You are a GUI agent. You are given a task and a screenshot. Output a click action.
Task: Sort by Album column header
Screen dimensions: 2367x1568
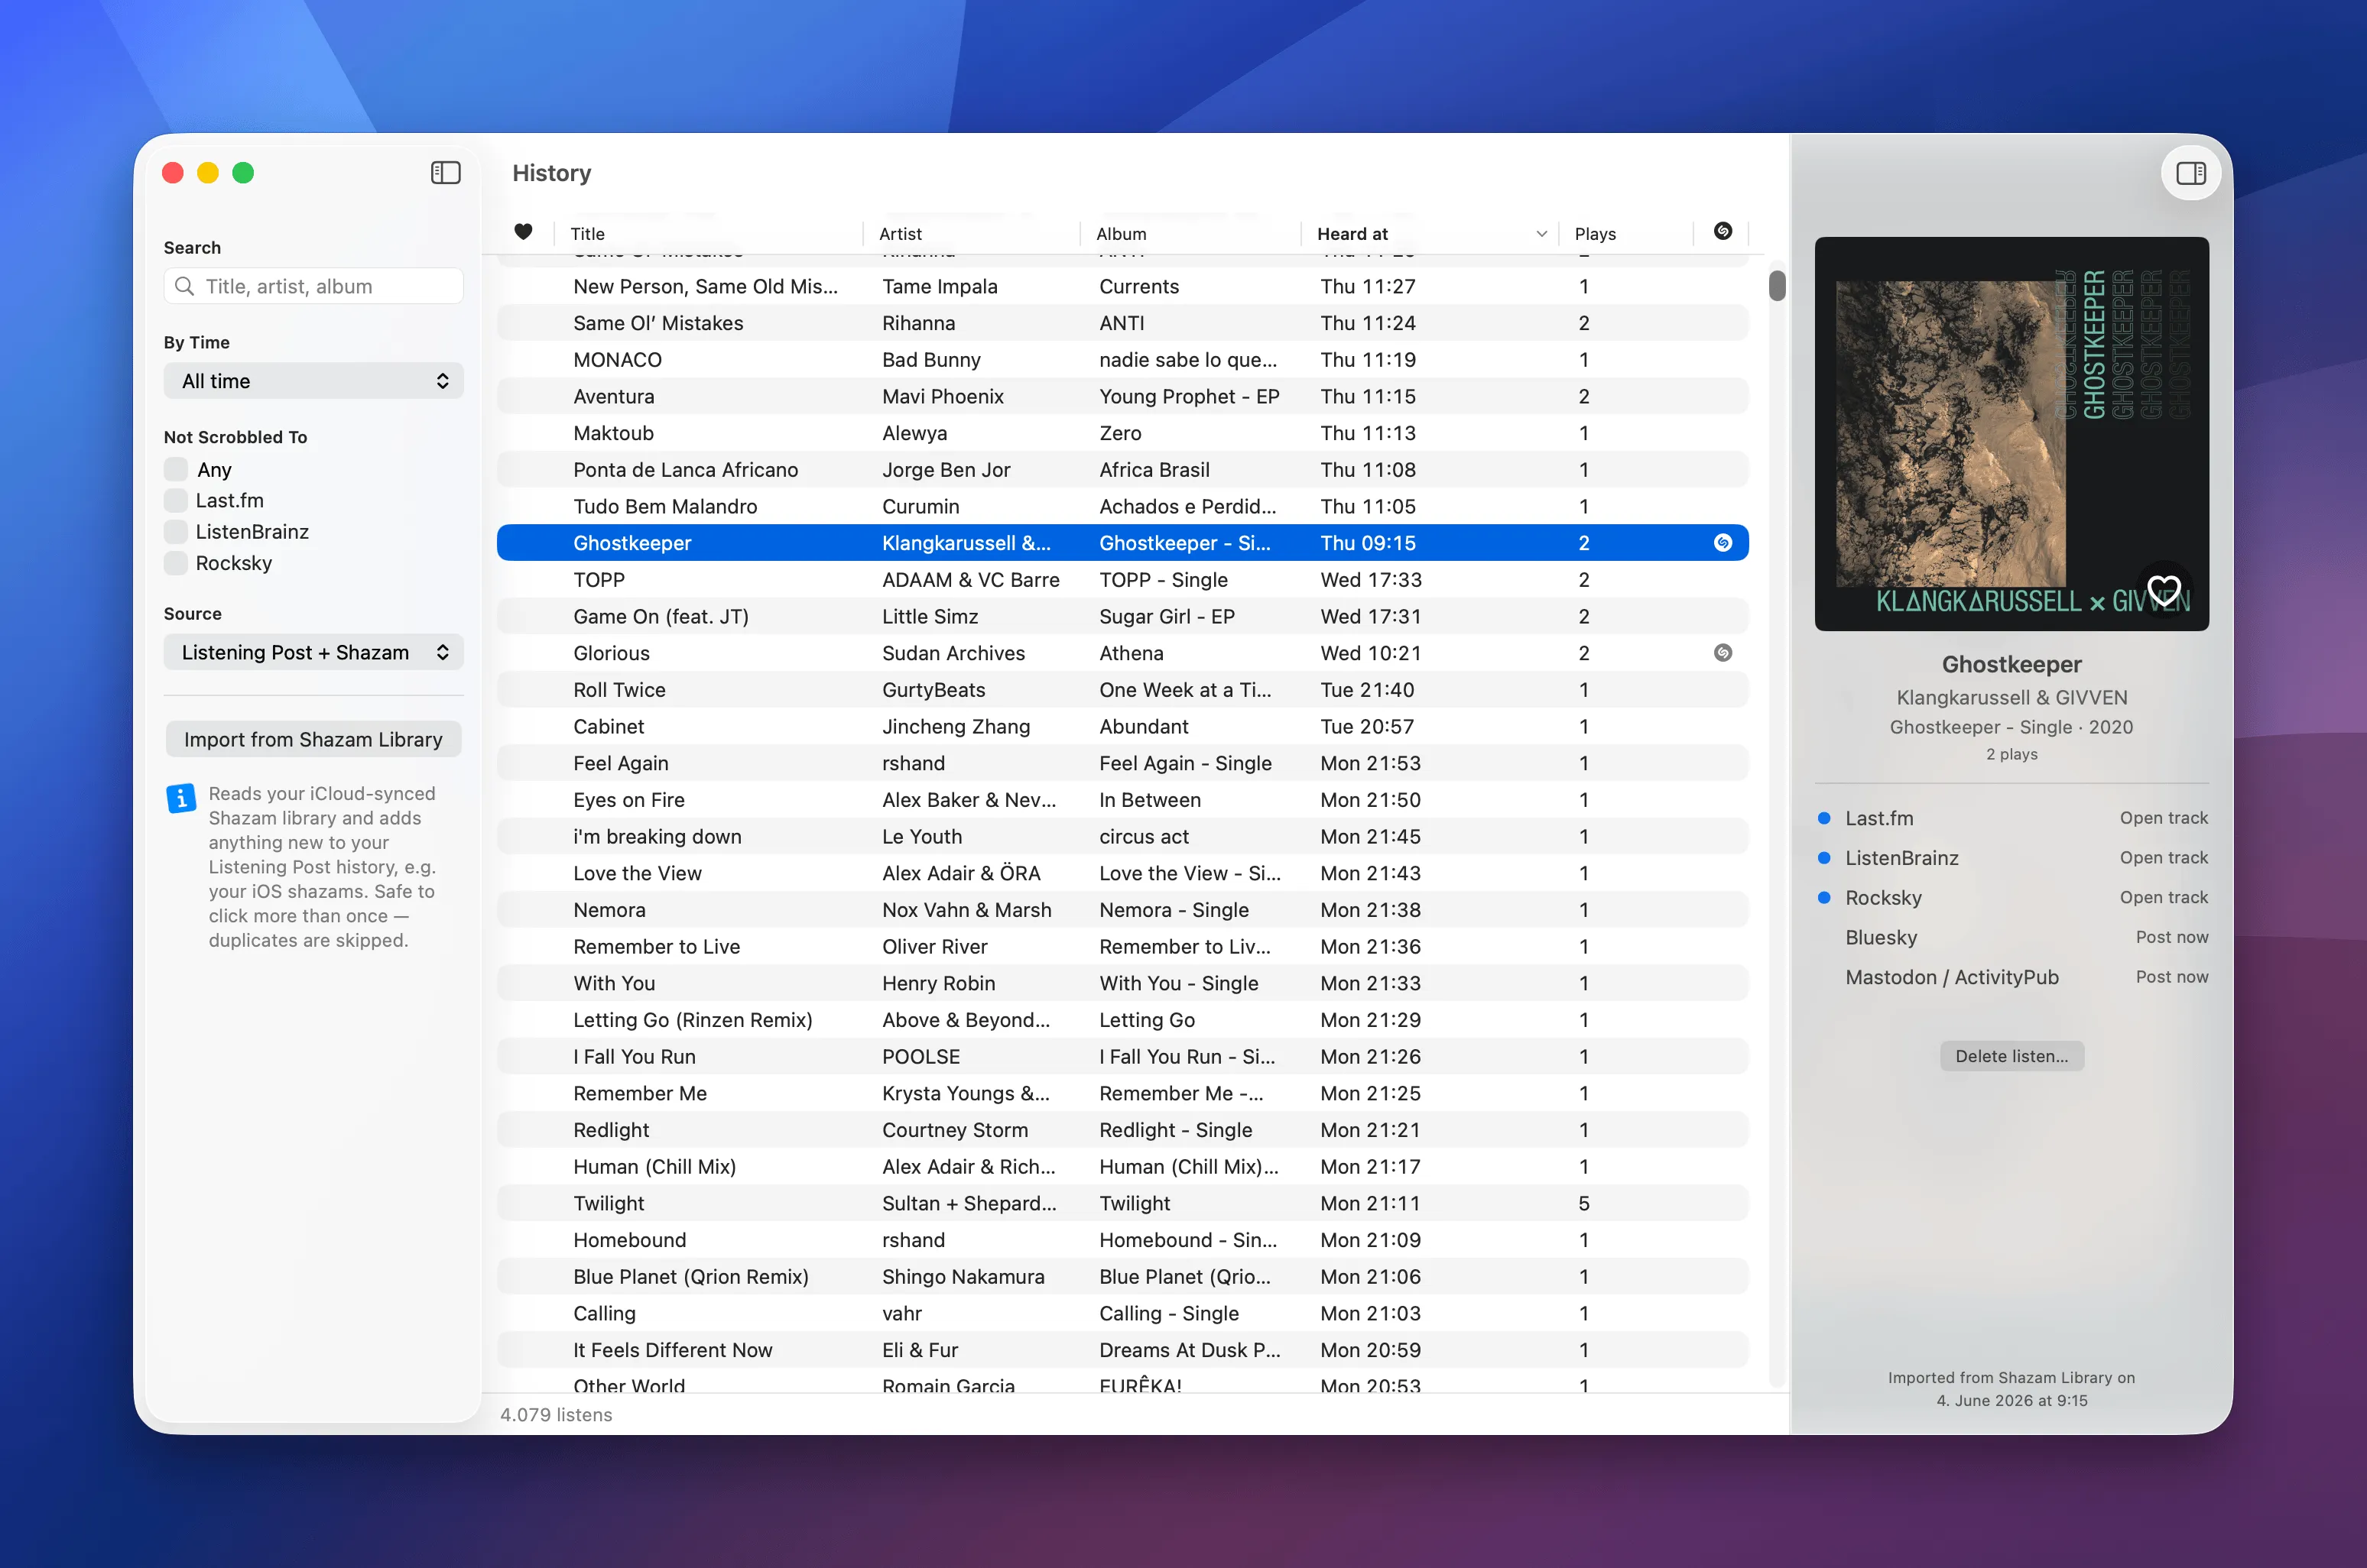pyautogui.click(x=1121, y=234)
